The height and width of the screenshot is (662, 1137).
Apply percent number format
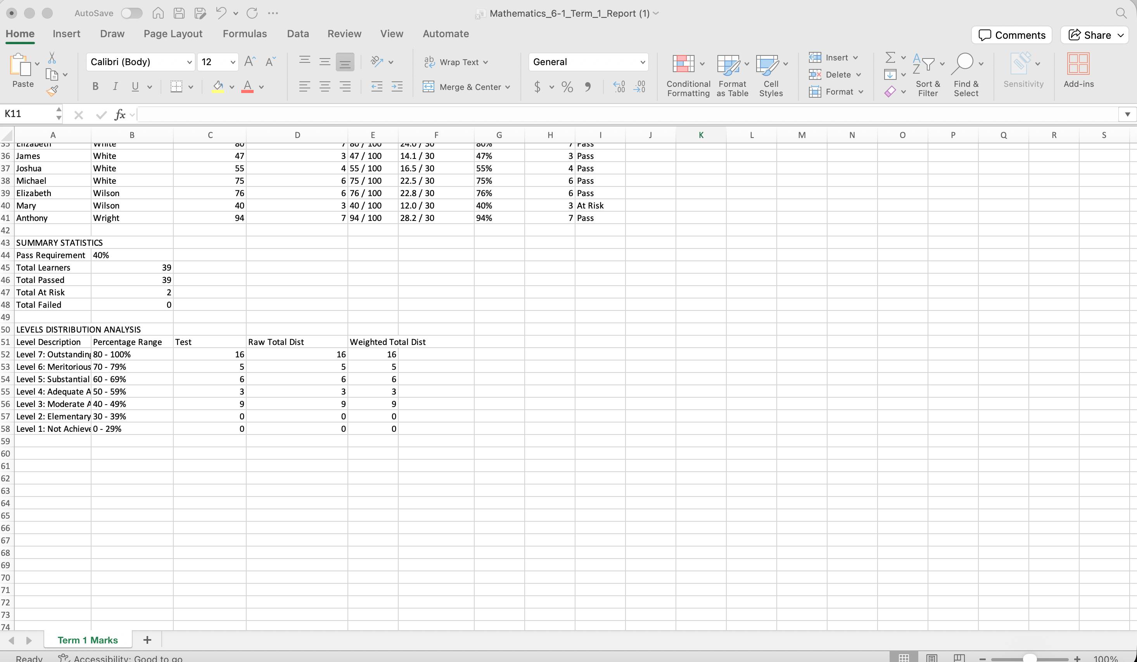(567, 86)
